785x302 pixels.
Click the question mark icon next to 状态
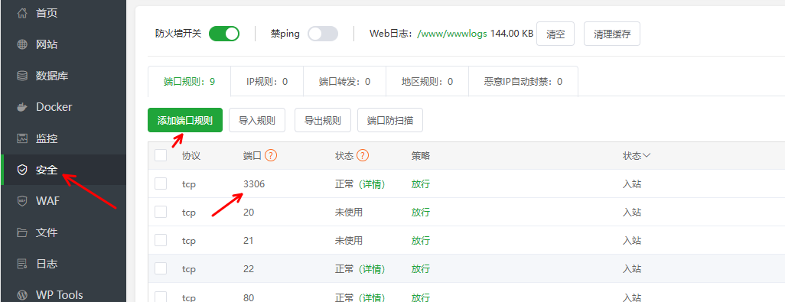(x=363, y=155)
